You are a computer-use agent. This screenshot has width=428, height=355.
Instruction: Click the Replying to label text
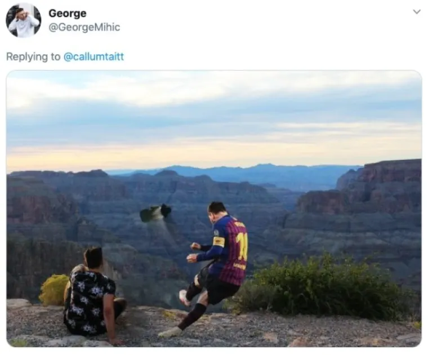point(33,57)
